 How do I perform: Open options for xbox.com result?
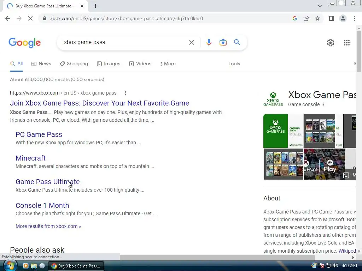point(125,93)
